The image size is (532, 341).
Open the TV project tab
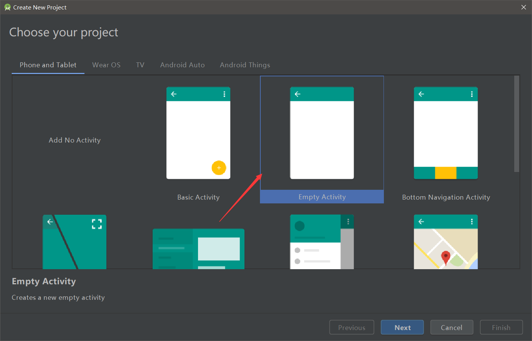(140, 65)
